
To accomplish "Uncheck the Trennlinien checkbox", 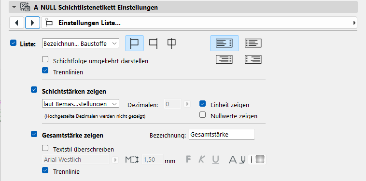I will tap(45, 70).
